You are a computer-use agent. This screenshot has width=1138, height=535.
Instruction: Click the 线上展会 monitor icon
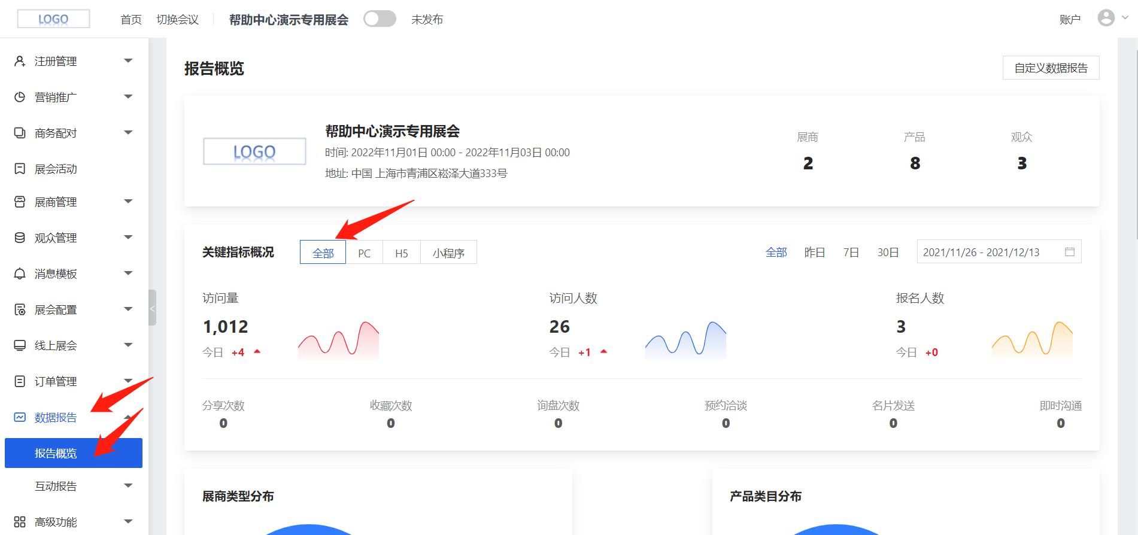20,345
